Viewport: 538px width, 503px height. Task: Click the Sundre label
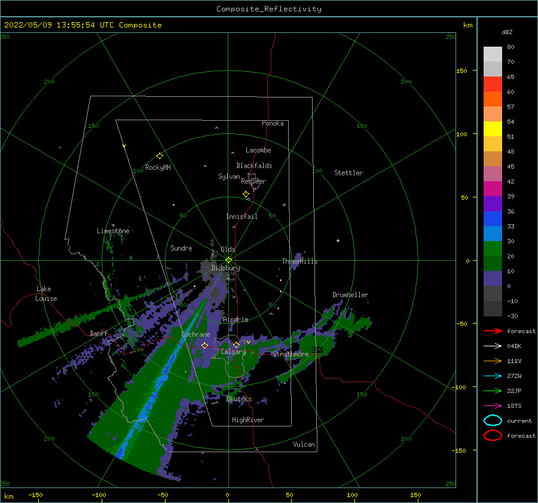tap(181, 248)
